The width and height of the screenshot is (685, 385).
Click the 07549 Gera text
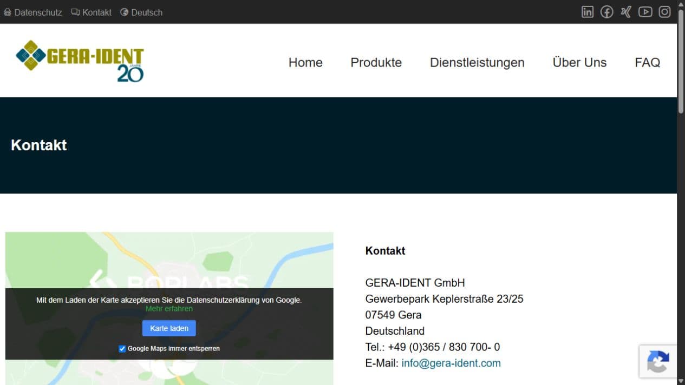point(394,315)
